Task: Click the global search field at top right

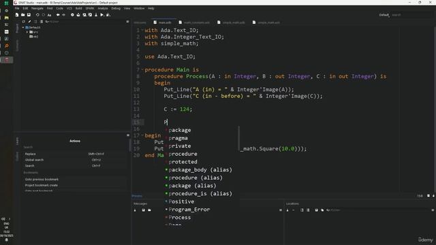Action: click(411, 15)
